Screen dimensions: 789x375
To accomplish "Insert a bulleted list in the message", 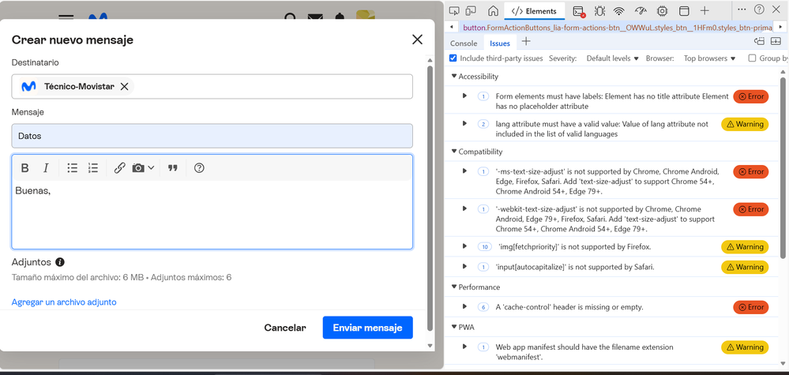I will 73,168.
